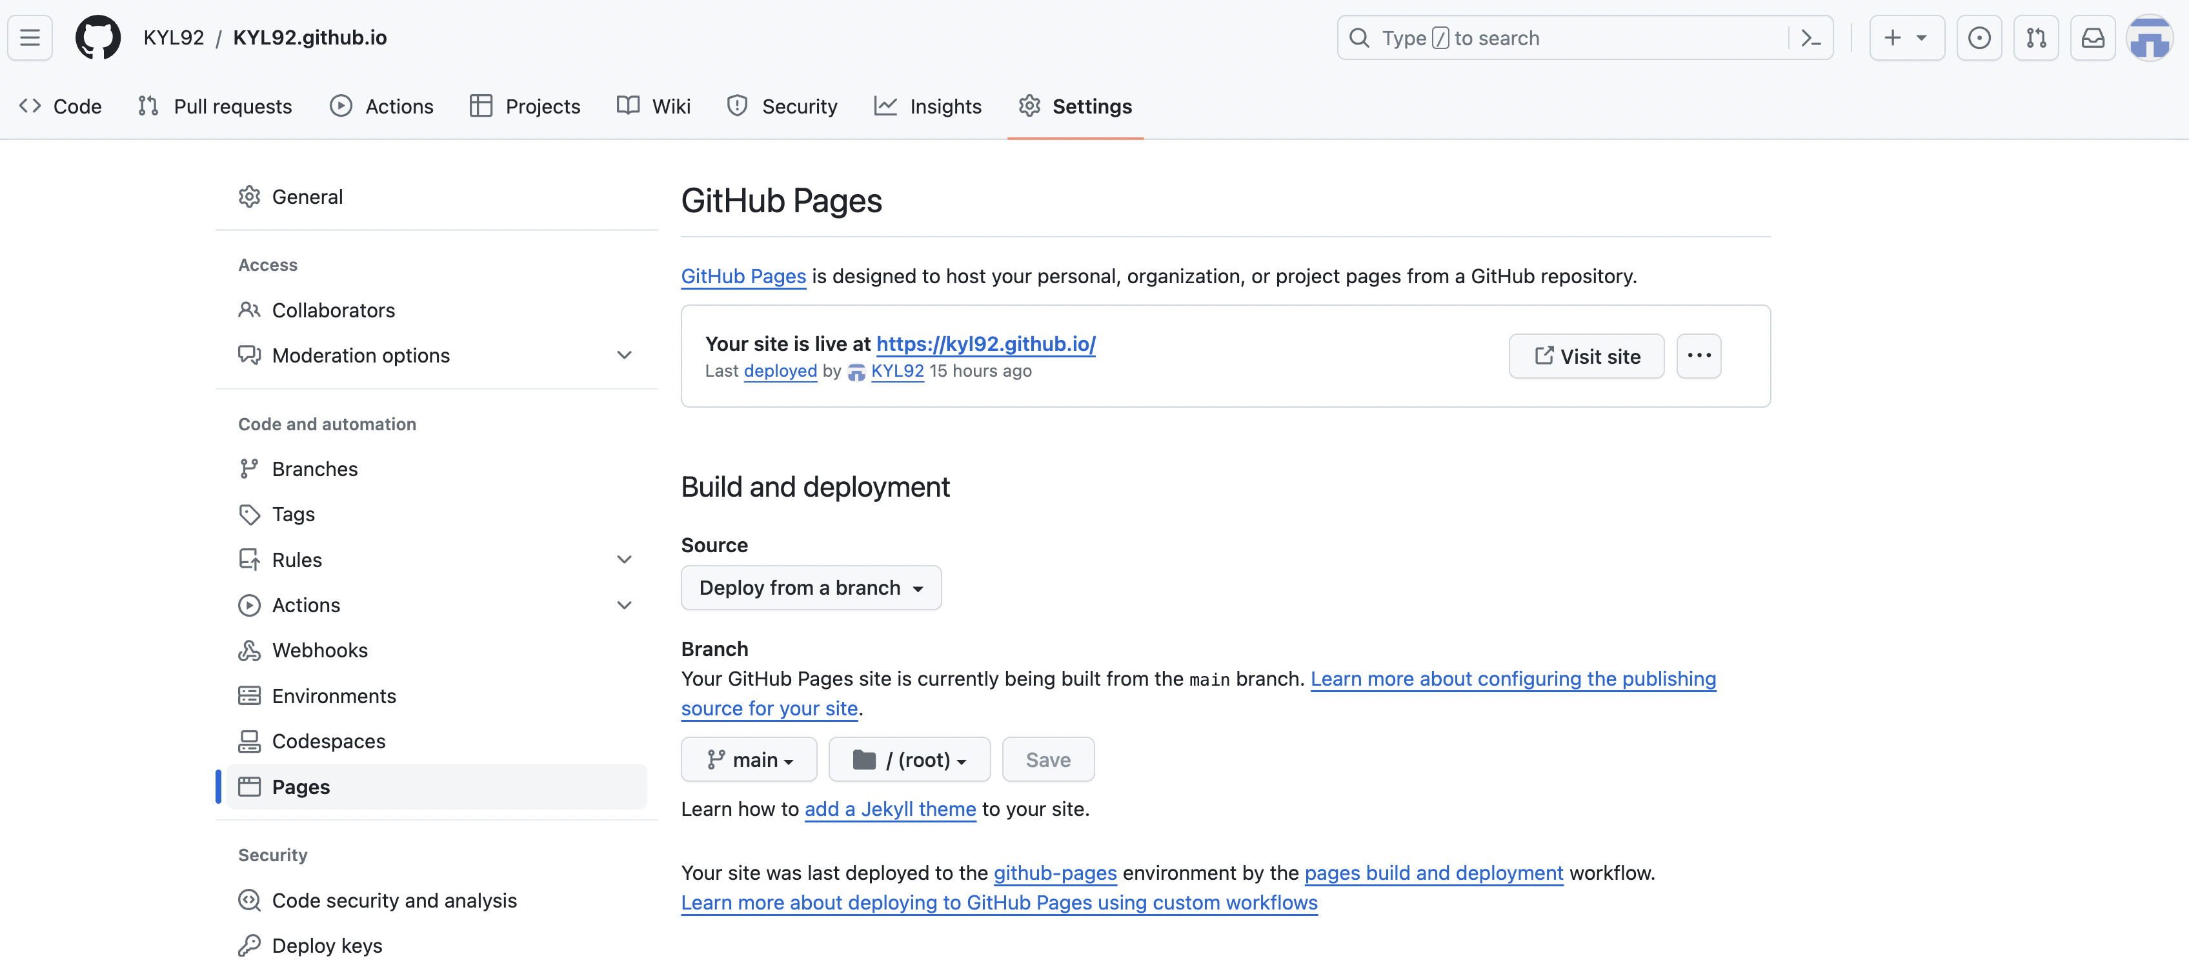Open the Create new plus dropdown

(x=1906, y=37)
